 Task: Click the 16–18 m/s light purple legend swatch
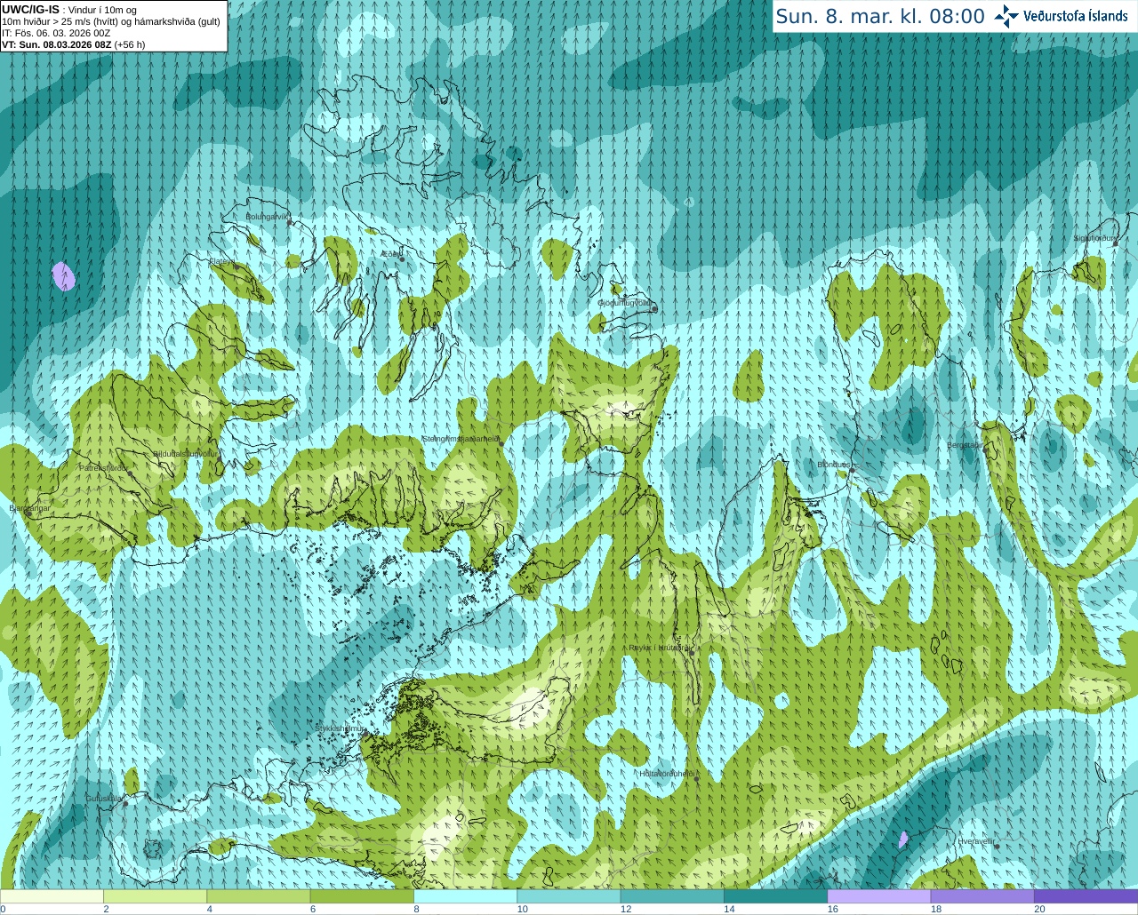[x=879, y=896]
